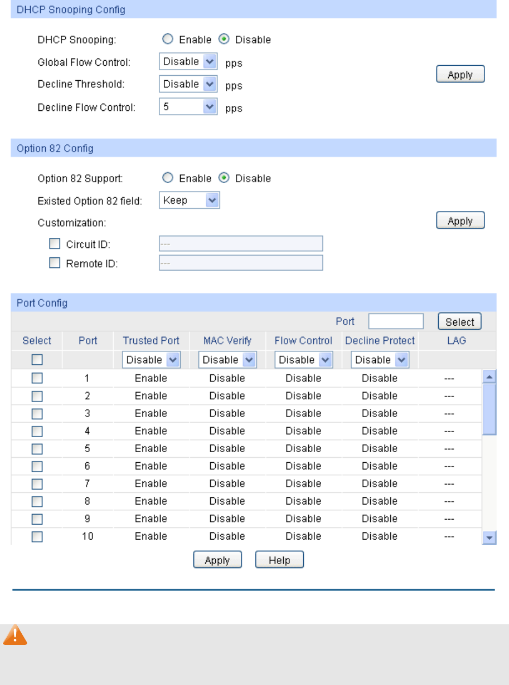This screenshot has height=685, width=509.
Task: Select Disable for DHCP Snooping
Action: point(224,40)
